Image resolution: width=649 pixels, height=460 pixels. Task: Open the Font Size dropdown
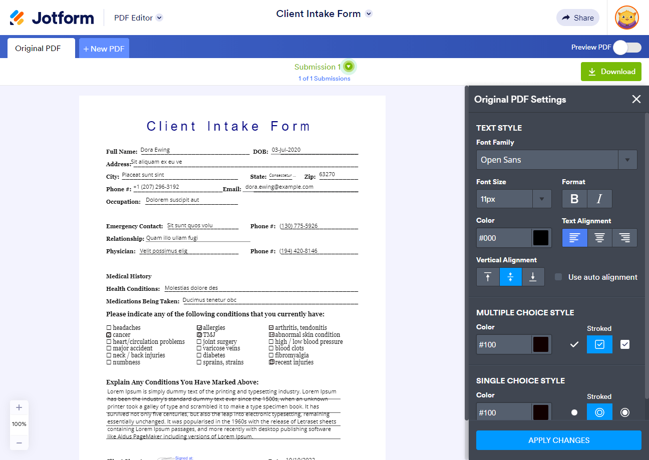(x=514, y=199)
